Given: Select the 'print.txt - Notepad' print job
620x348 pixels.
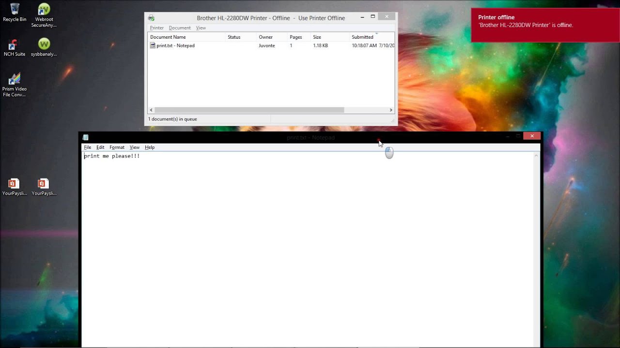Looking at the screenshot, I should (x=175, y=45).
